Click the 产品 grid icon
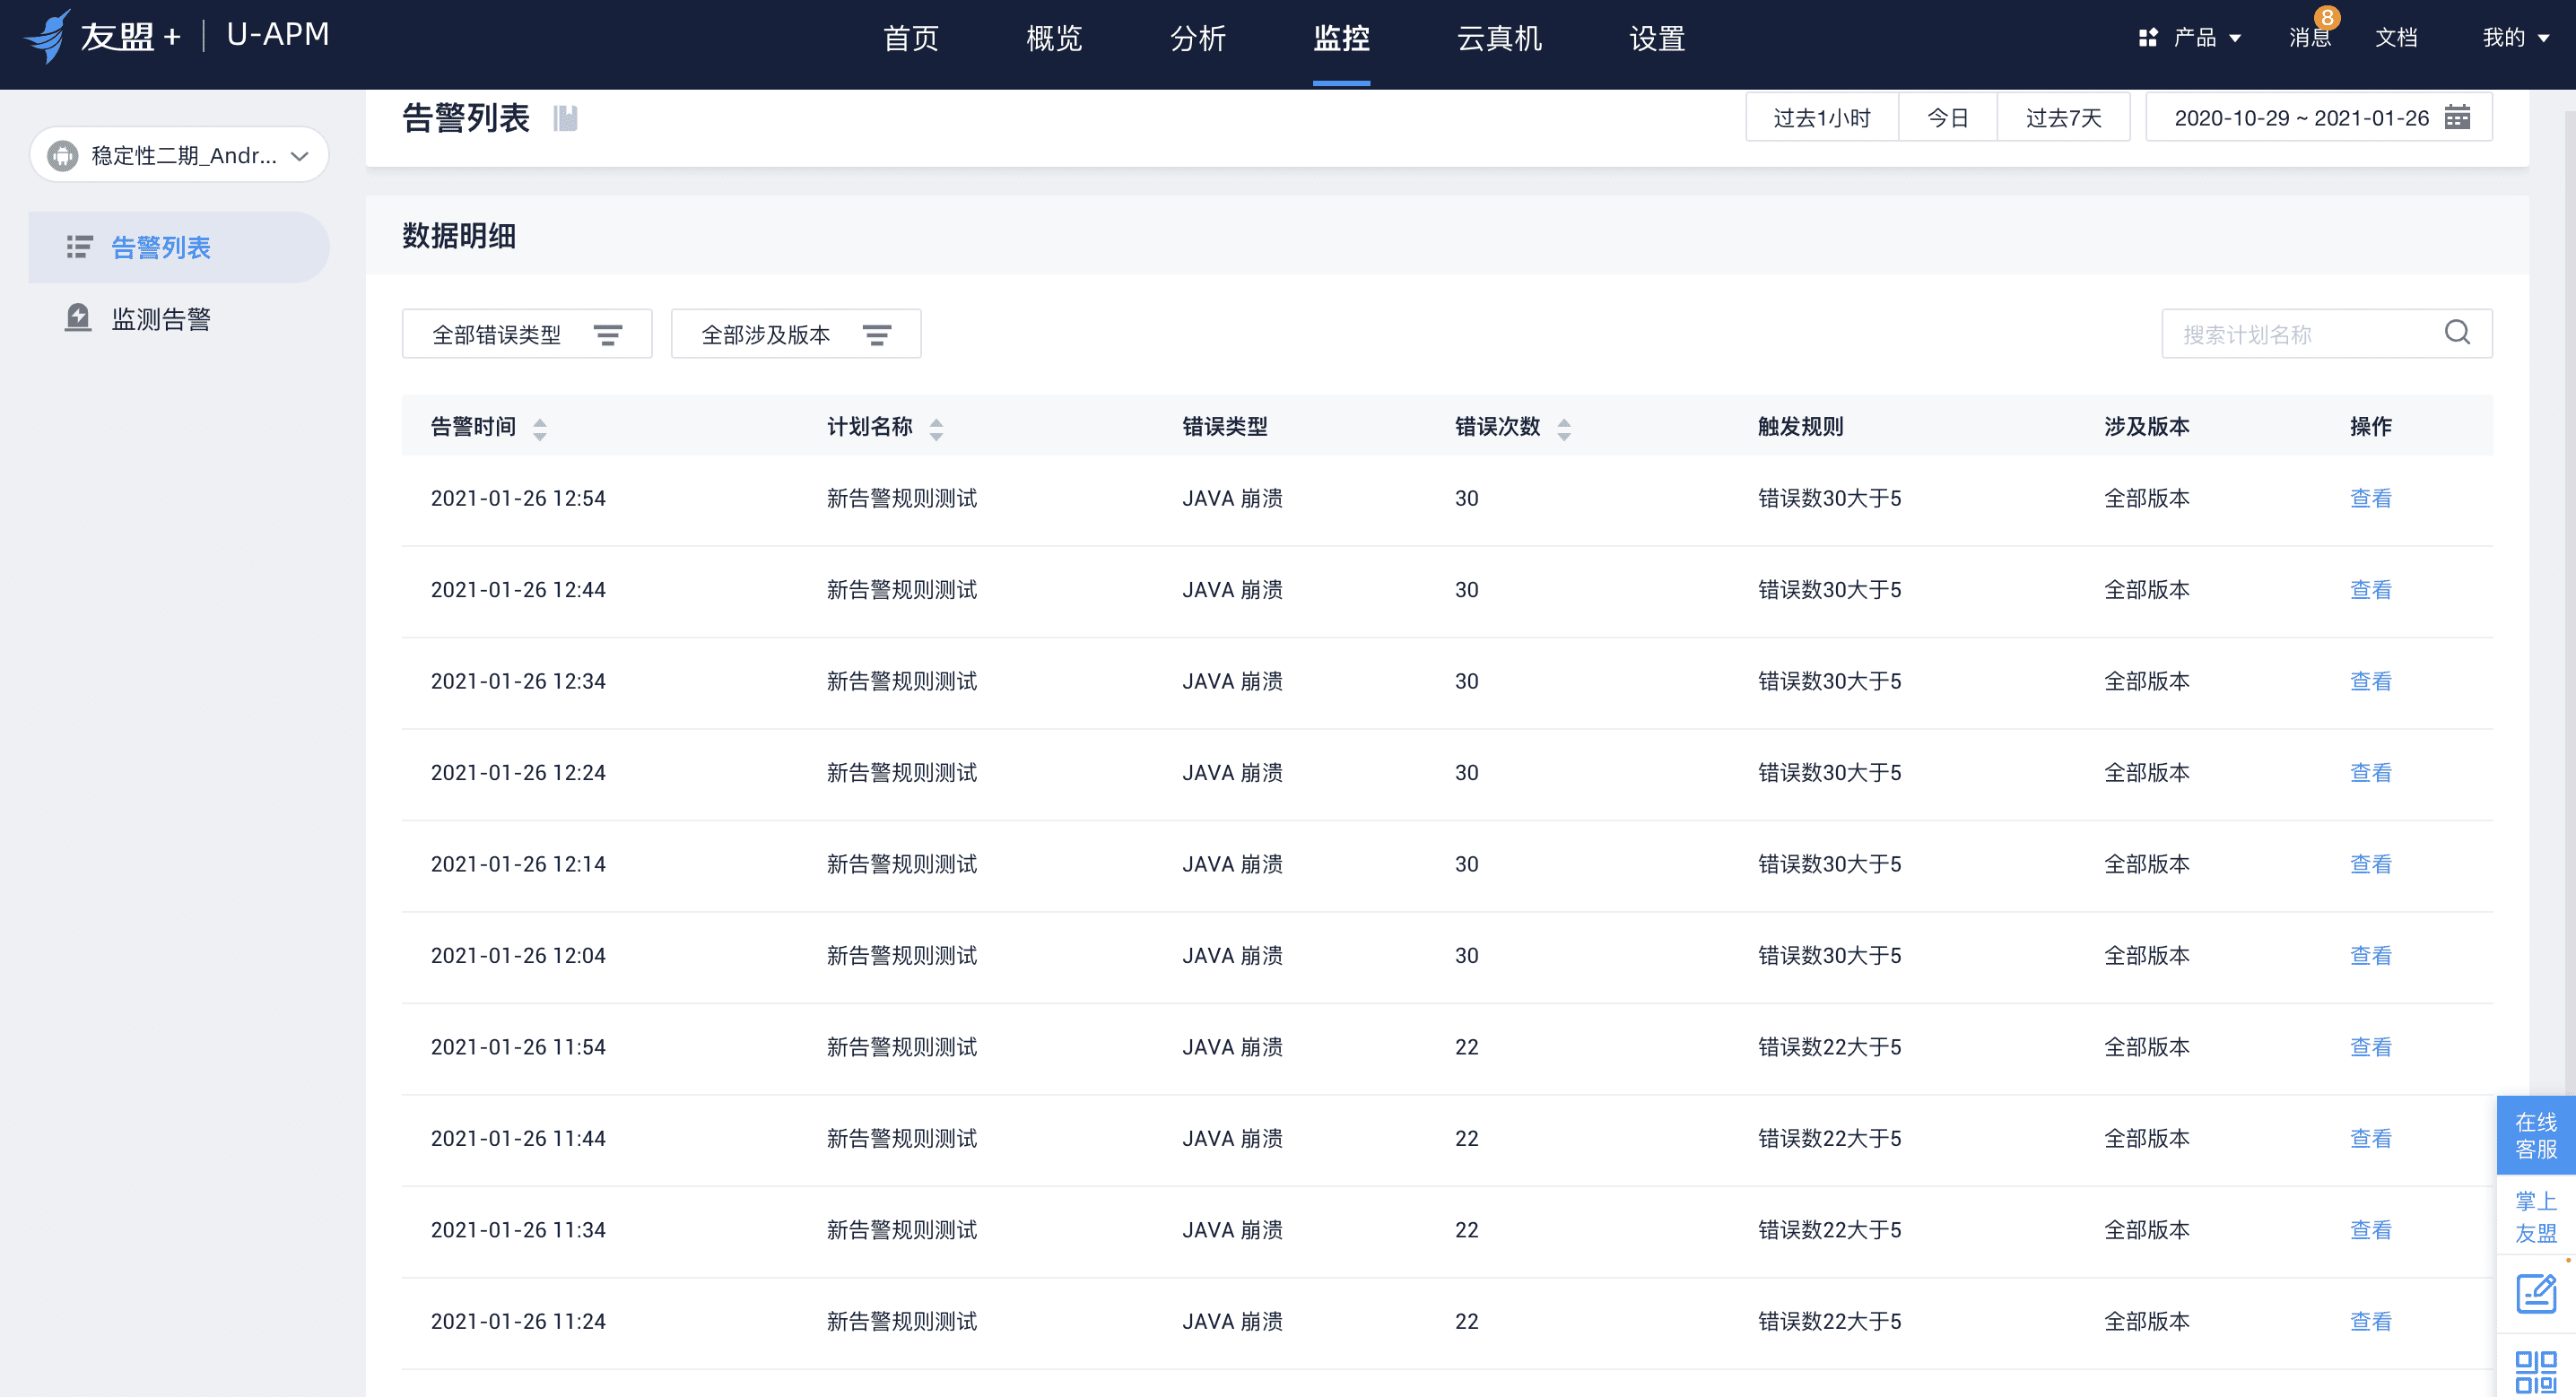Image resolution: width=2576 pixels, height=1397 pixels. [x=2147, y=38]
